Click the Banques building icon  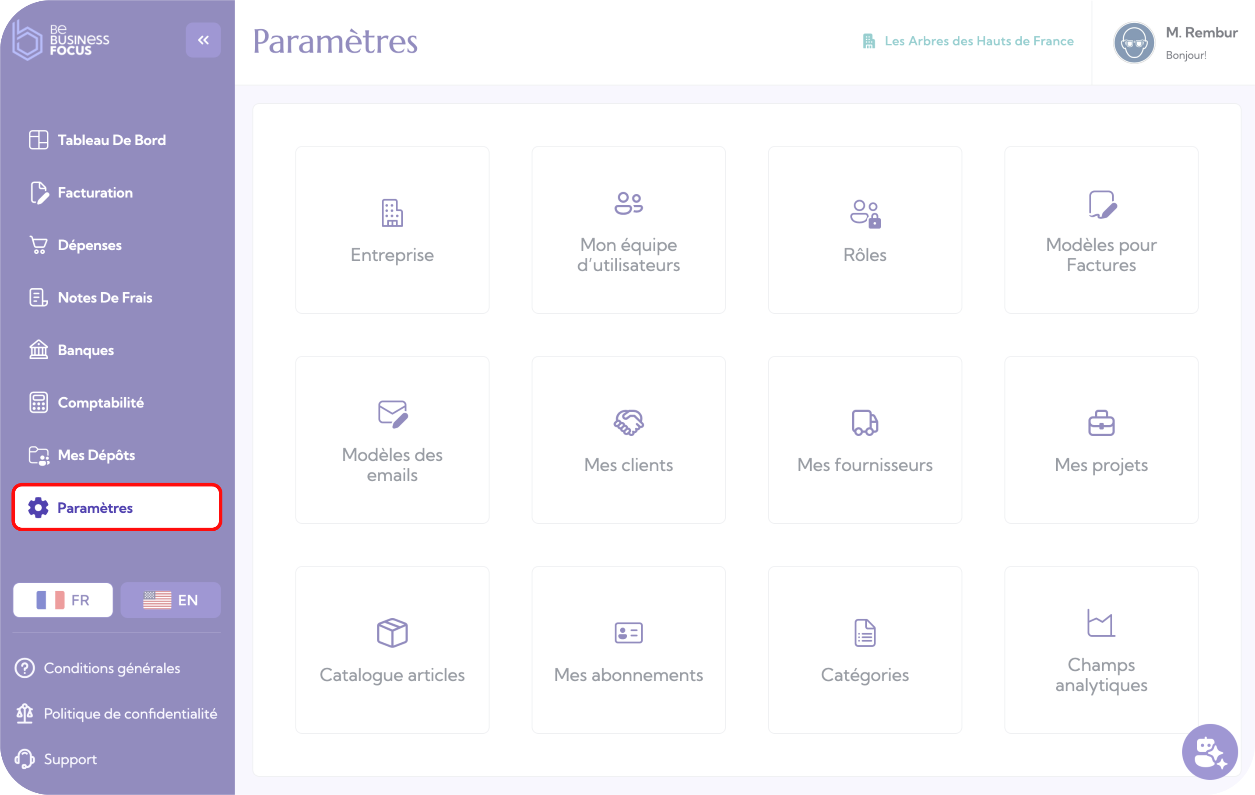[39, 350]
